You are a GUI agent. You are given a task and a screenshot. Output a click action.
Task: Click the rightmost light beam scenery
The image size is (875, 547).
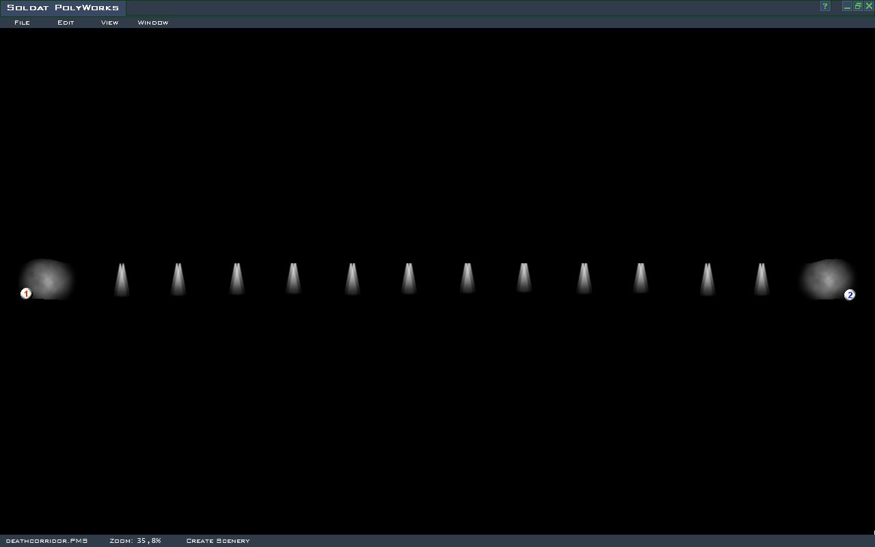click(762, 280)
